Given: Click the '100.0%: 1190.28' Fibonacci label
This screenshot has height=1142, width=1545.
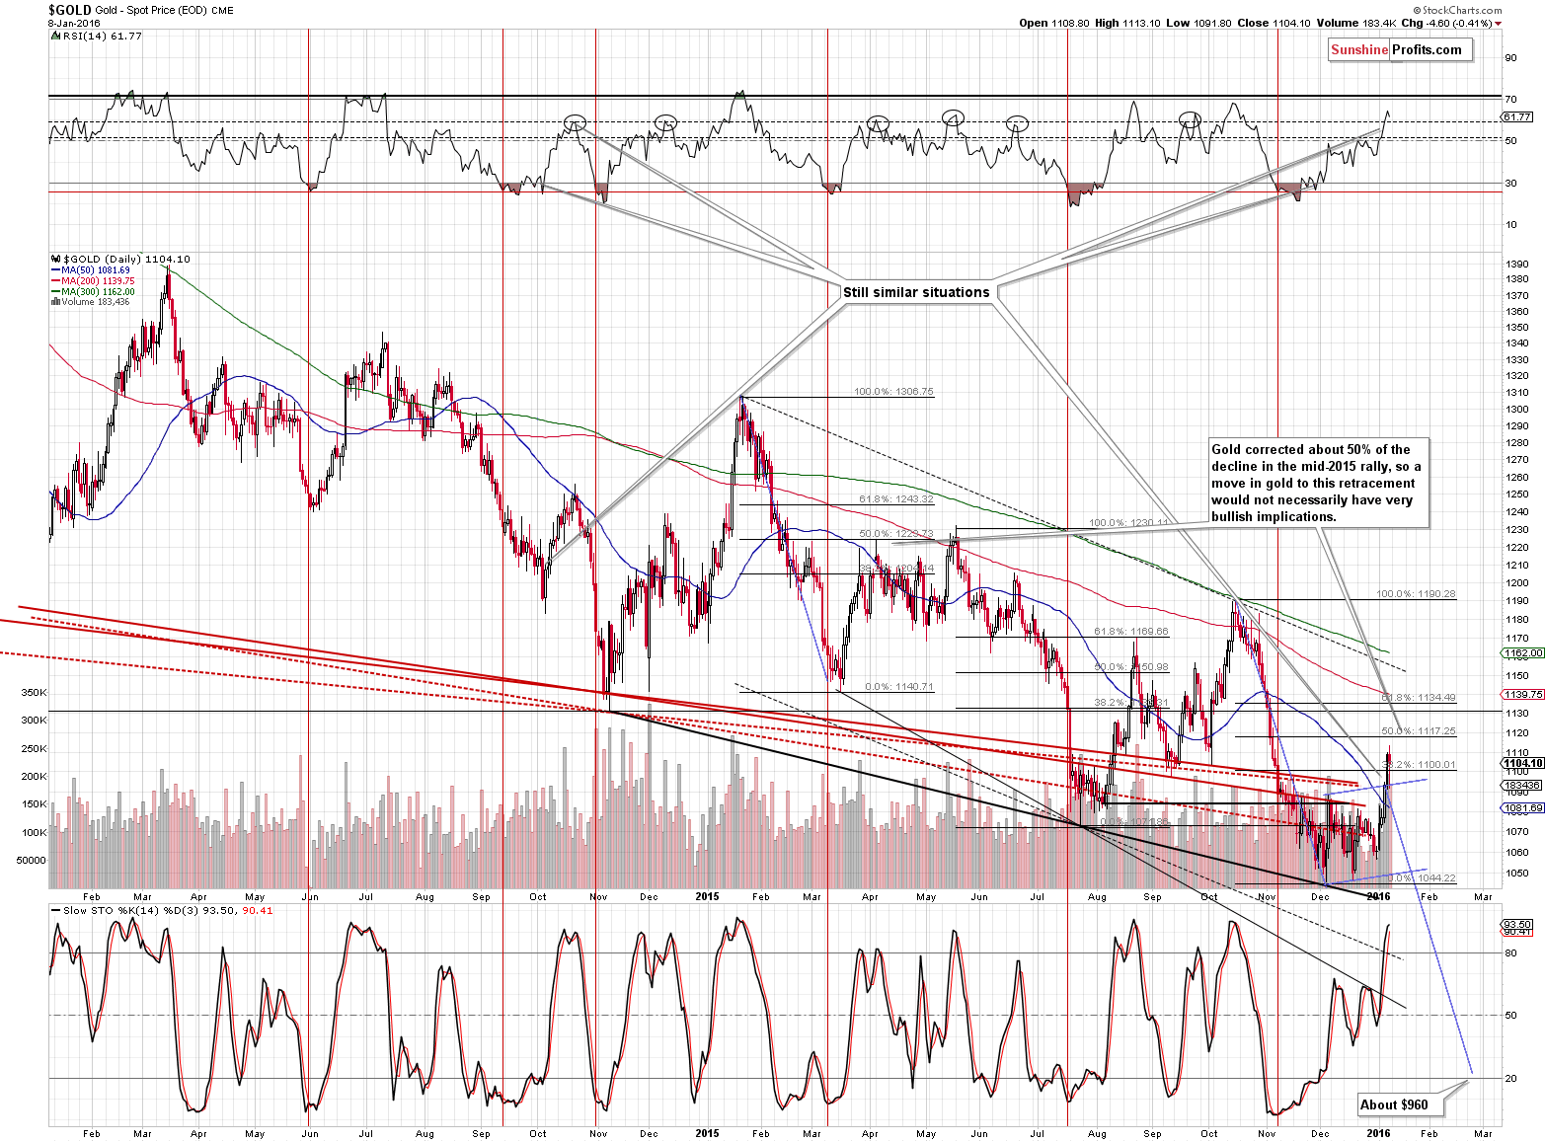Looking at the screenshot, I should 1416,594.
